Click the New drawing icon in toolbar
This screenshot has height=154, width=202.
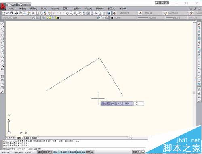pos(4,13)
